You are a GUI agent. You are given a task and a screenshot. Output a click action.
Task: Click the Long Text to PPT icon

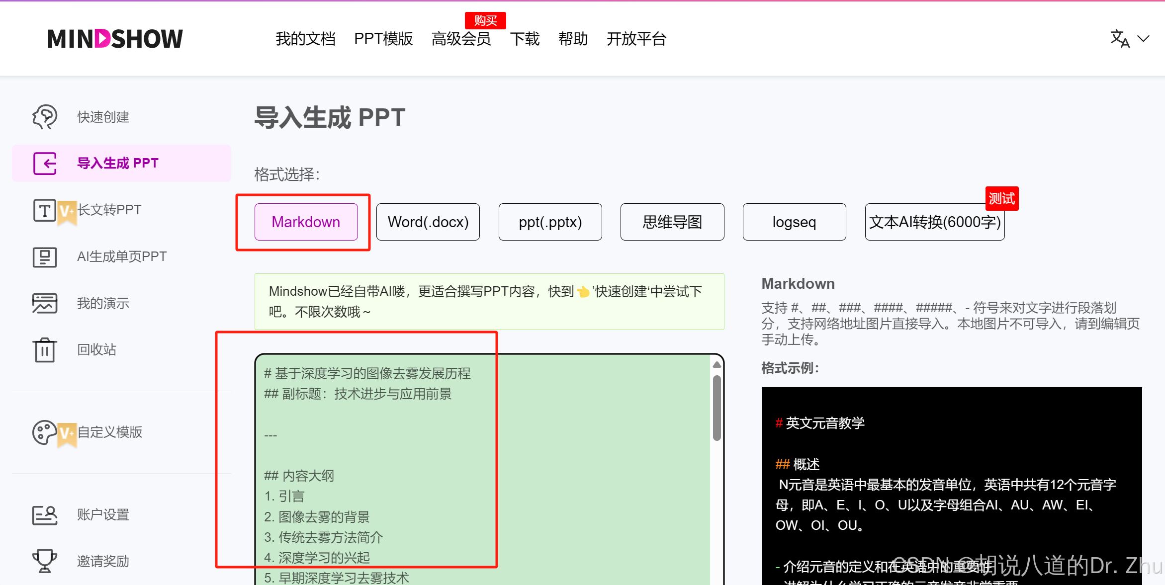coord(45,210)
